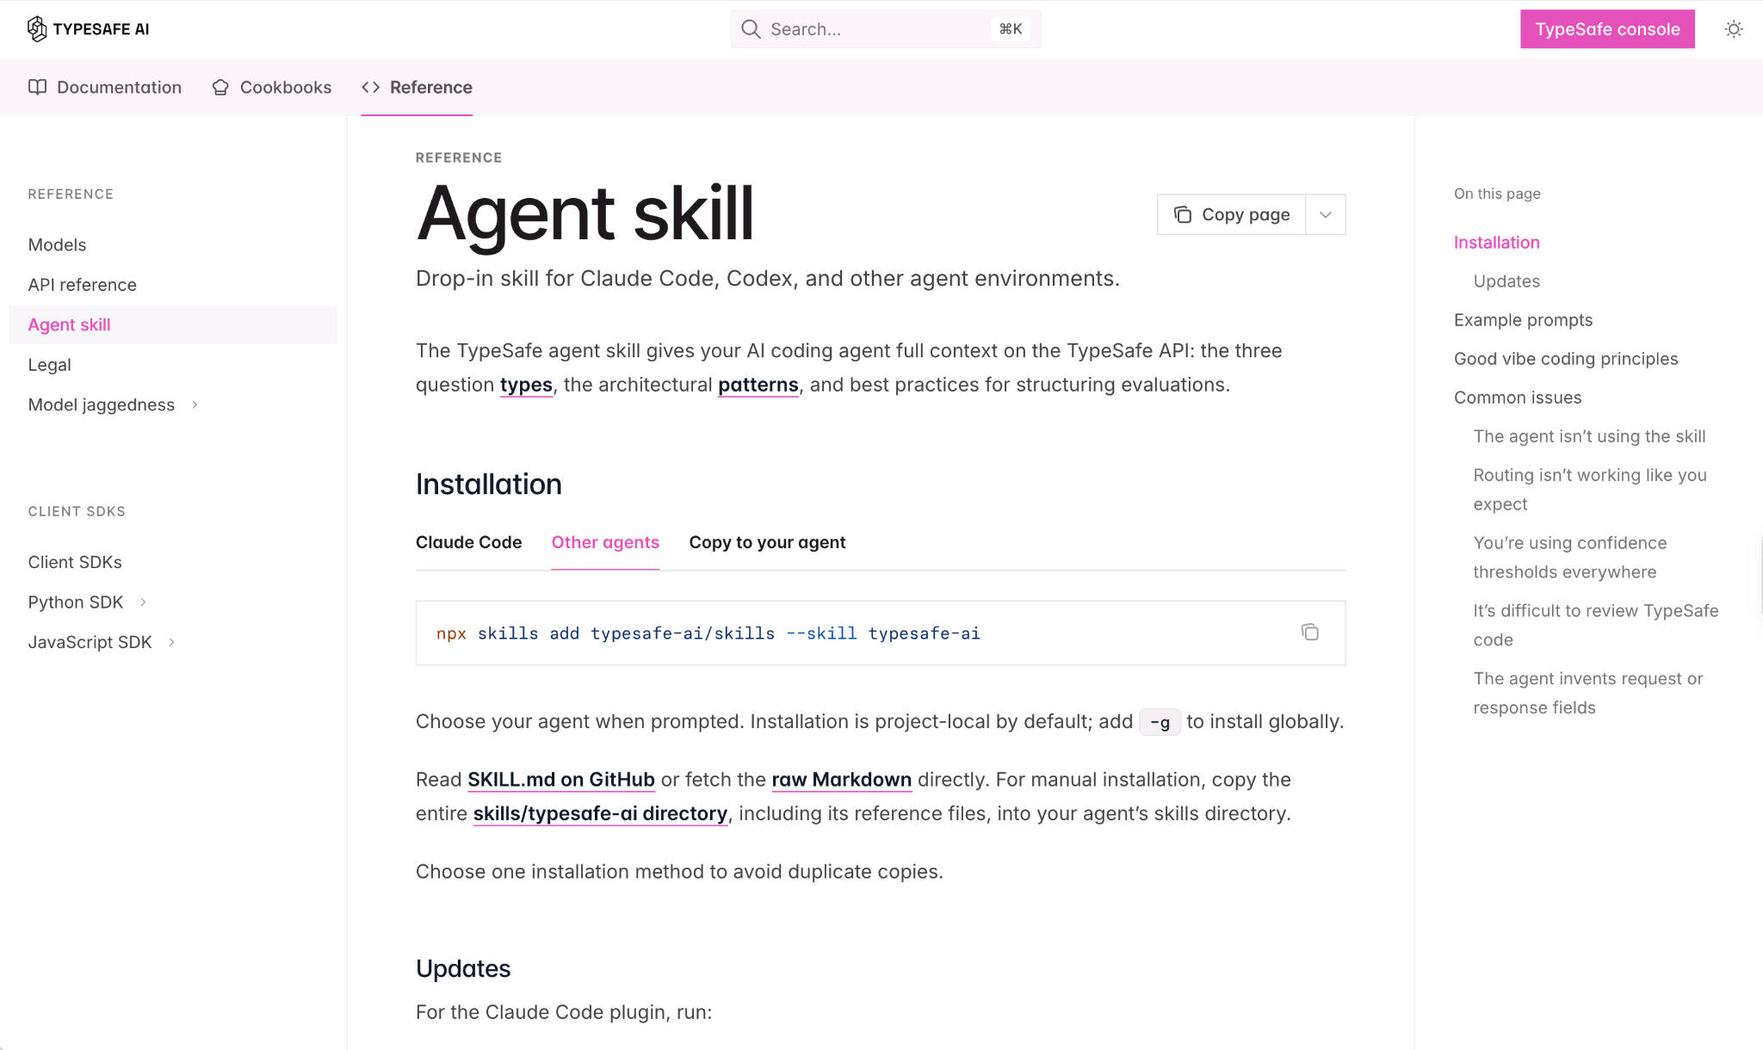Click the Reference code brackets icon
1763x1050 pixels.
371,87
